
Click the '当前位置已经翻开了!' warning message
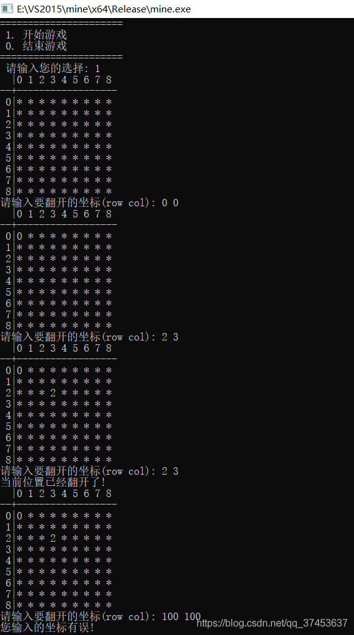pos(53,482)
